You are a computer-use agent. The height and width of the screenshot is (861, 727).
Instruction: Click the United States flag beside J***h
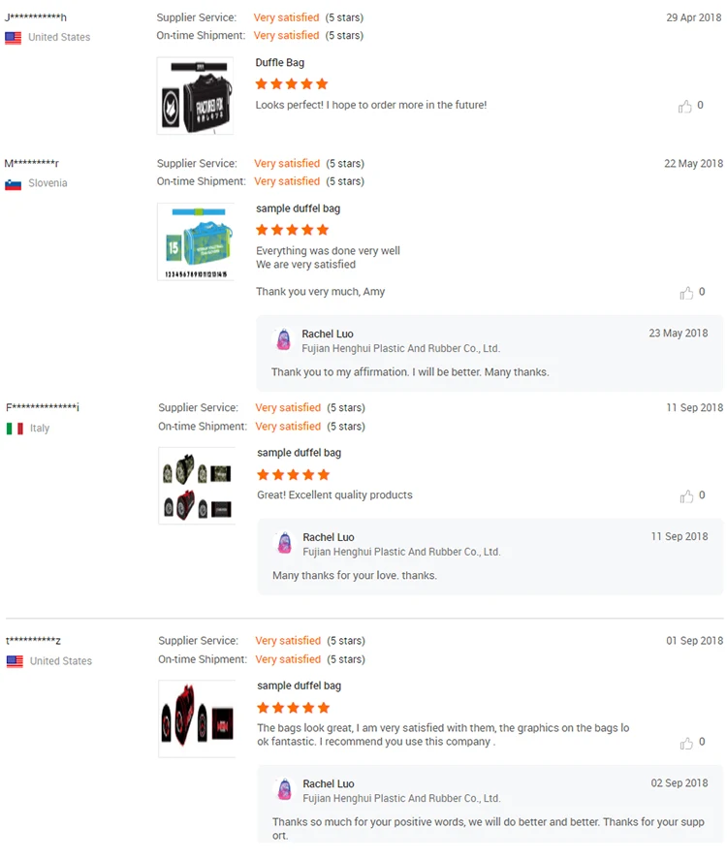pyautogui.click(x=14, y=38)
